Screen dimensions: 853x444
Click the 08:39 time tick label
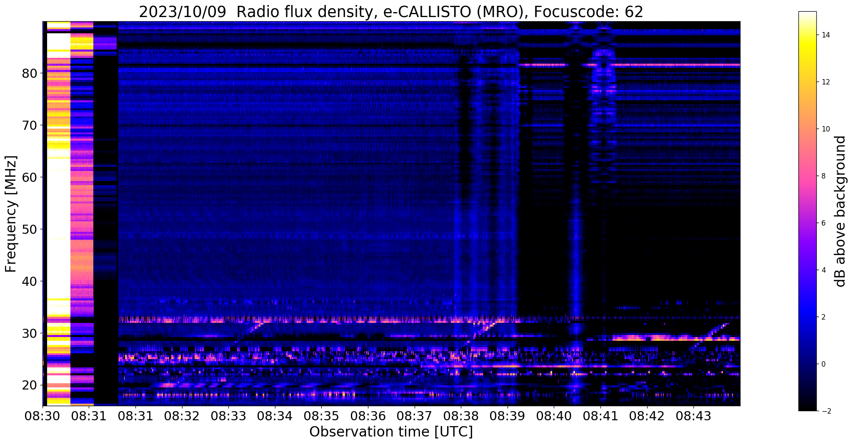click(508, 416)
